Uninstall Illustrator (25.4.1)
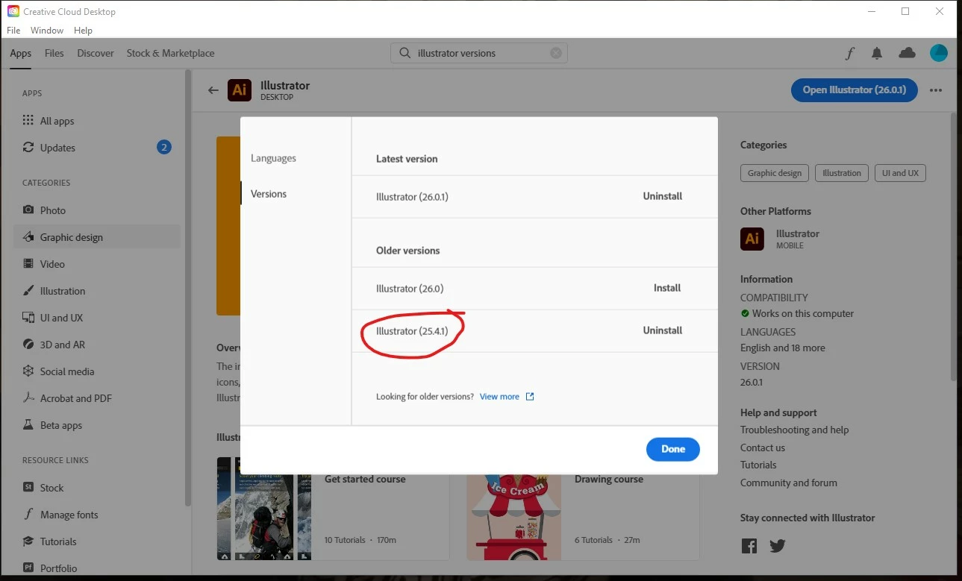Image resolution: width=962 pixels, height=581 pixels. coord(663,330)
